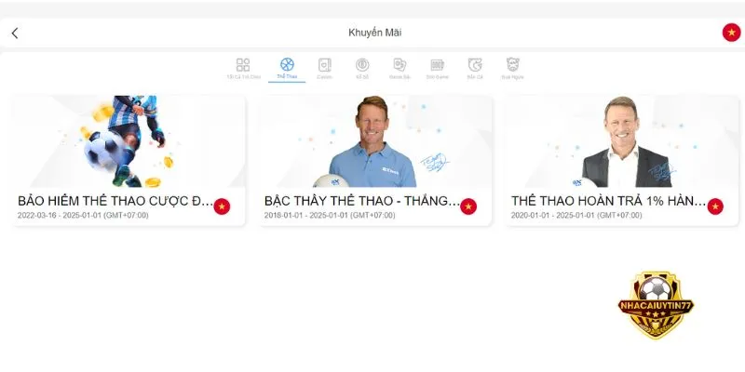Open the Slot Game machine icon
Image resolution: width=745 pixels, height=372 pixels.
coord(437,64)
